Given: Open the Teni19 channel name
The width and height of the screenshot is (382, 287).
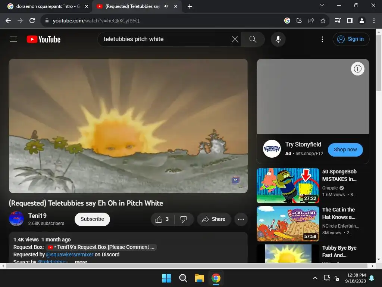Looking at the screenshot, I should coord(37,216).
